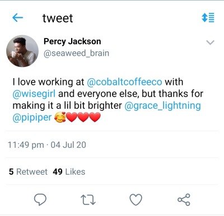Visit the @wisegirl profile mention
The image size is (224, 216).
click(x=34, y=94)
